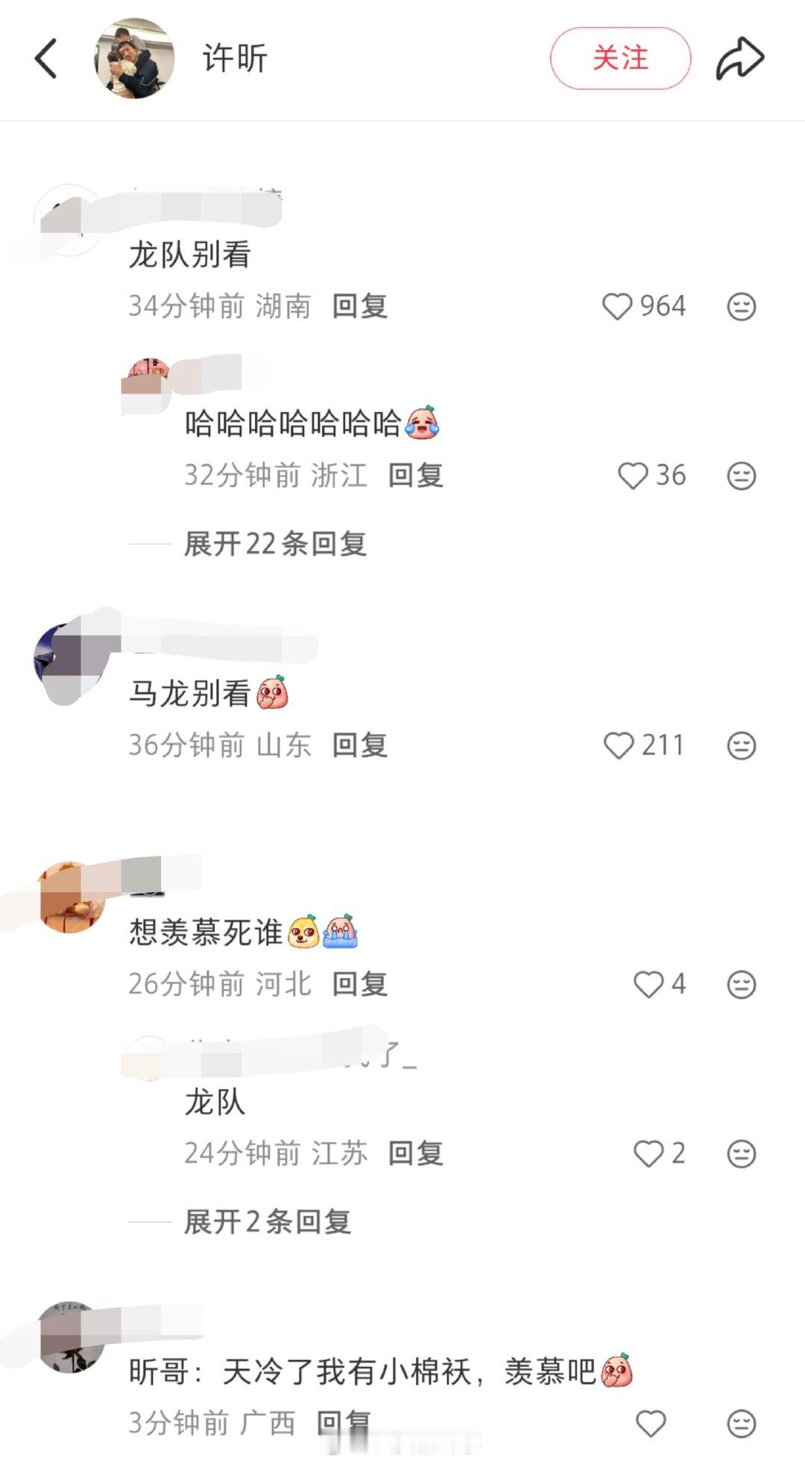This screenshot has height=1463, width=805.
Task: Follow 许昕 with the 关注 button
Action: 620,59
